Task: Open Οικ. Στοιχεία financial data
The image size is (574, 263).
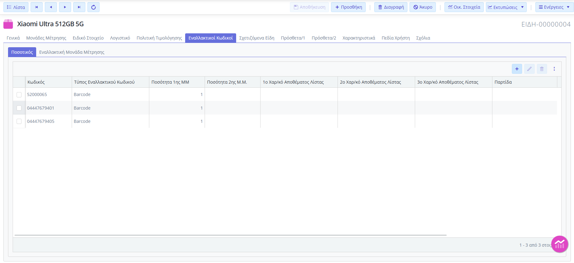Action: pyautogui.click(x=464, y=7)
